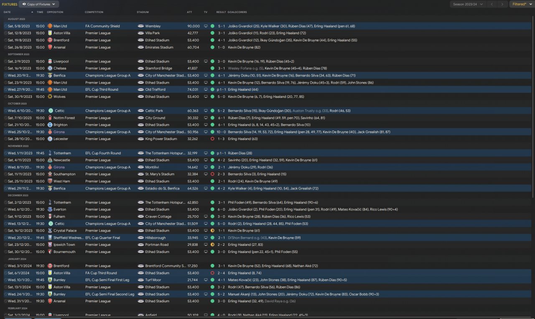Sort fixtures by the Competition column header
This screenshot has height=319, width=535.
(94, 12)
